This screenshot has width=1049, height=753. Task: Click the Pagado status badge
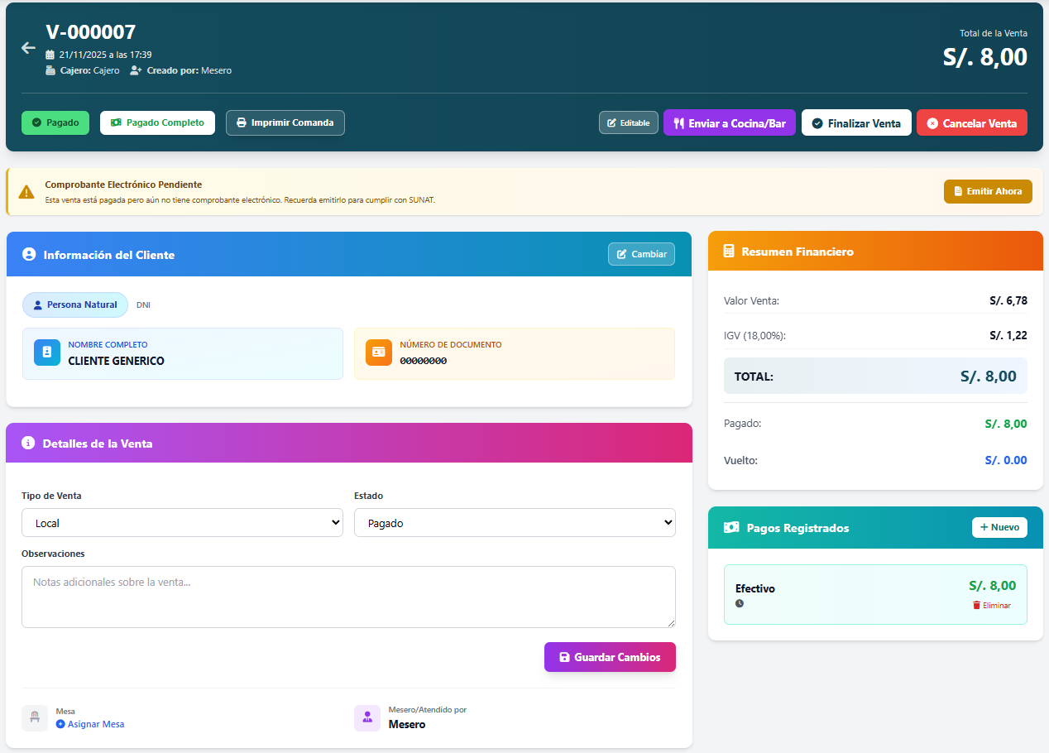pyautogui.click(x=55, y=122)
